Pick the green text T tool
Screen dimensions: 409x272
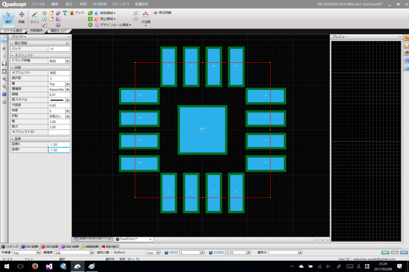point(65,13)
